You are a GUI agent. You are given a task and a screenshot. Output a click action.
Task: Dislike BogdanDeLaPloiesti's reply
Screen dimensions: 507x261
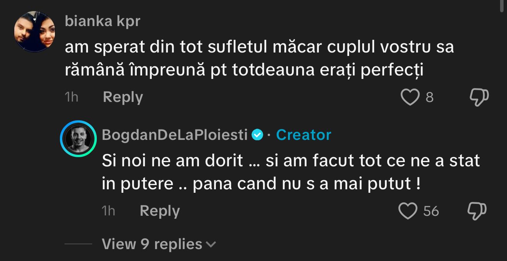477,211
